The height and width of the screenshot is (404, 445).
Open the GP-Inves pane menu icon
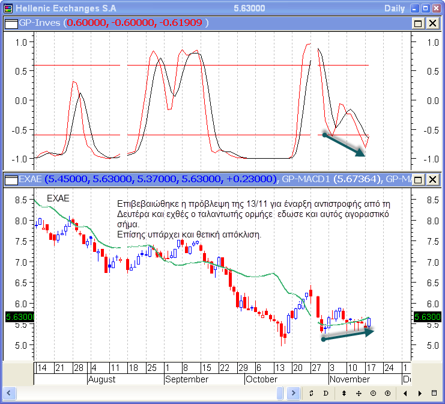(x=11, y=23)
